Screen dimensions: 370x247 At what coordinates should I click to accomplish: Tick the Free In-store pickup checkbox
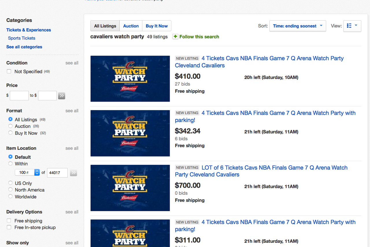click(9, 227)
